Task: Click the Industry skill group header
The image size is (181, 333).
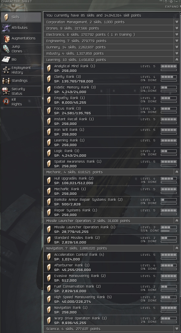Action: (x=112, y=53)
